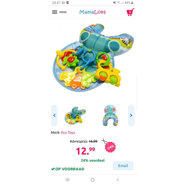The image size is (185, 185).
Task: Tap Android home navigation button
Action: (x=92, y=179)
